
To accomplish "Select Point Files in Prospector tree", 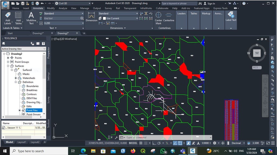I will point(32,110).
